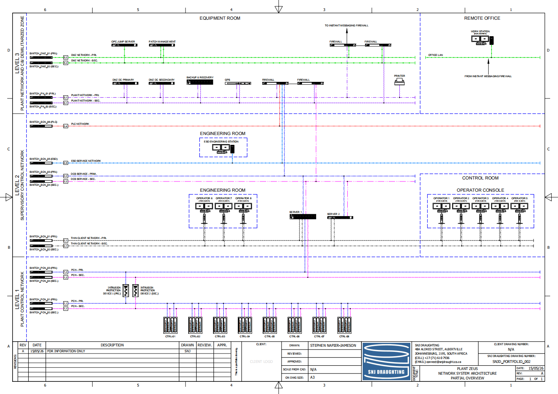Click the 'NETWORK SYSTEM ARCHITECTURE' document title
The width and height of the screenshot is (558, 394).
[467, 374]
